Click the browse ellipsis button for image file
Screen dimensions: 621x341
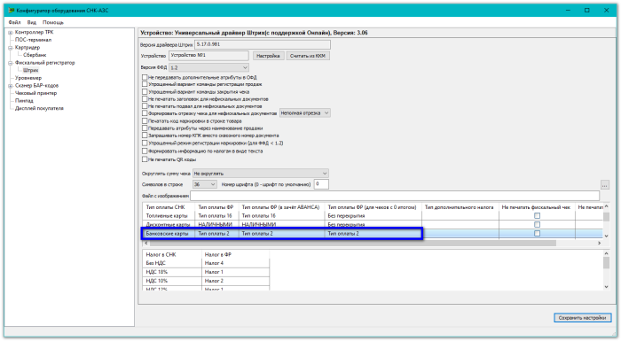tap(605, 185)
